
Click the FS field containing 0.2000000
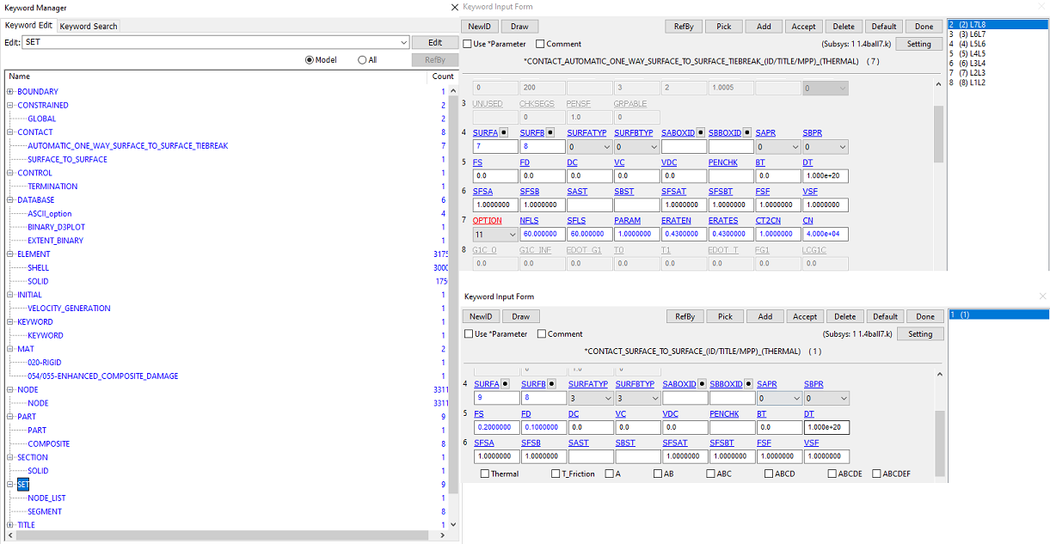click(496, 427)
